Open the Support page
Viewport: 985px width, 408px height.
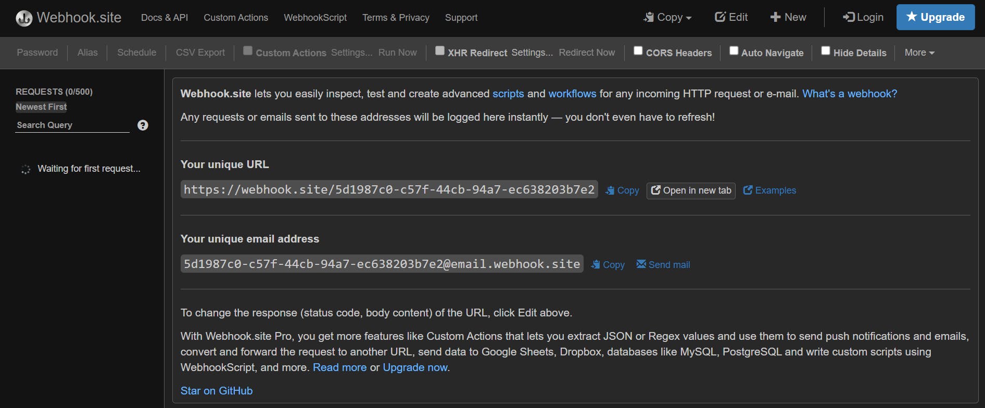tap(461, 18)
